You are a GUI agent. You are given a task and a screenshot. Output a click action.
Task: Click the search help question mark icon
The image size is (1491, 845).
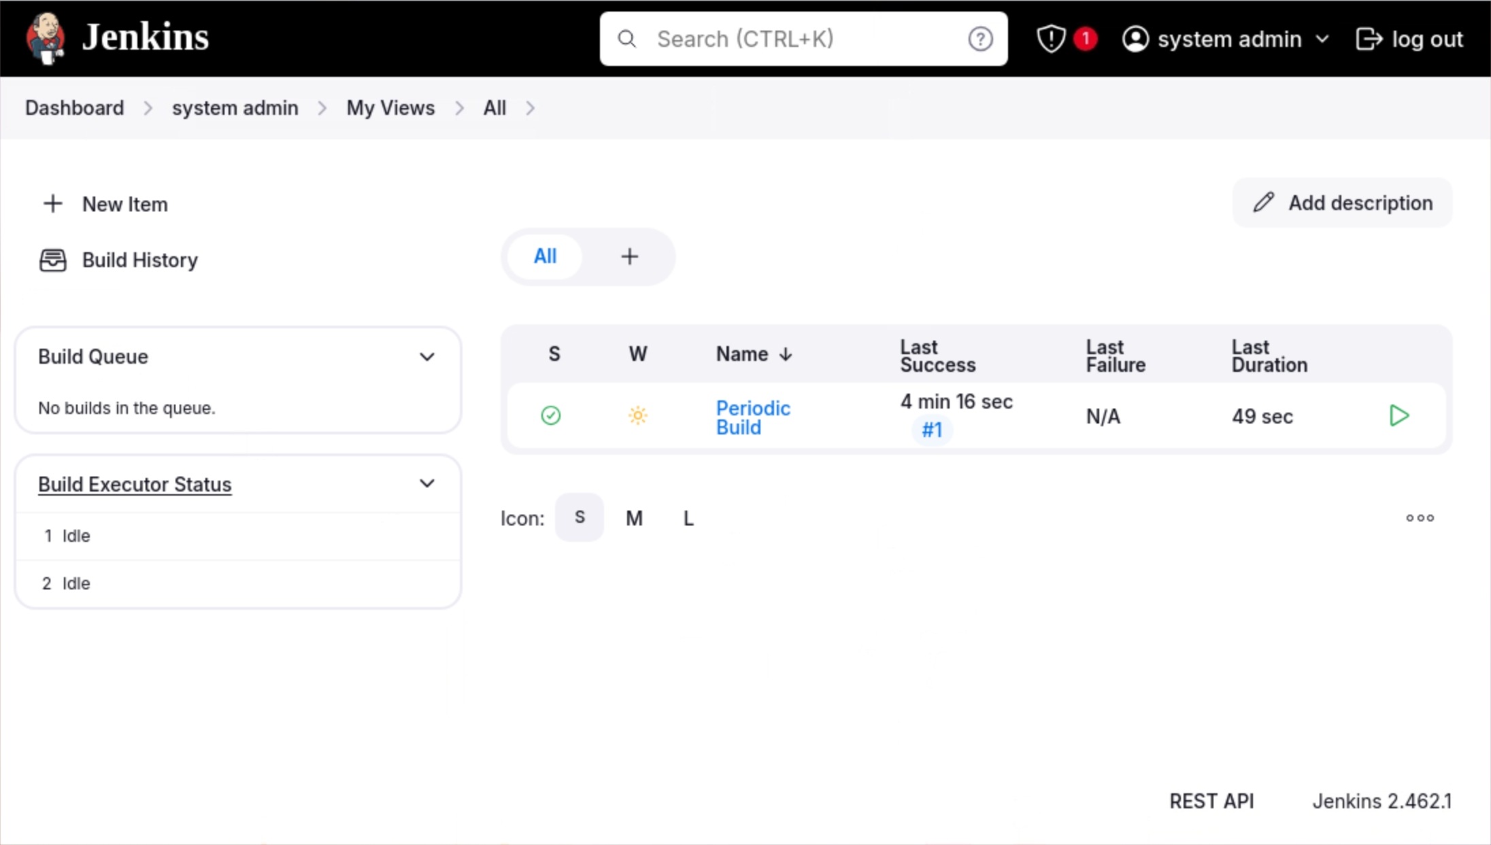[x=980, y=39]
